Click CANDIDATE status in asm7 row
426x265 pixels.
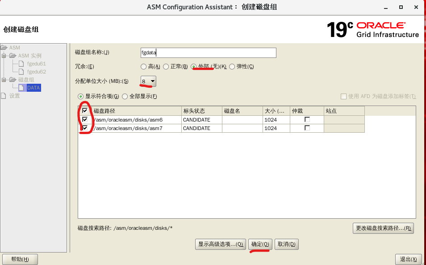click(202, 128)
